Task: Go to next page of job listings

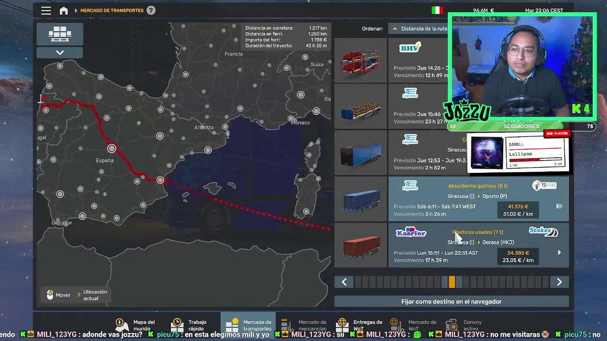Action: pyautogui.click(x=559, y=282)
